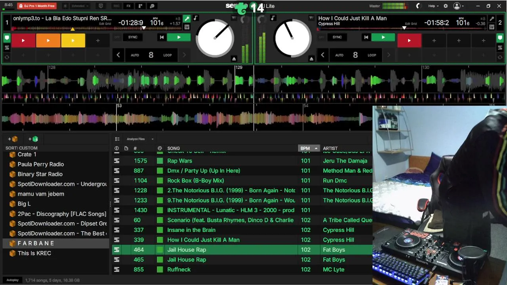Trigger the red hot cue on deck 1
507x285 pixels.
coord(23,40)
